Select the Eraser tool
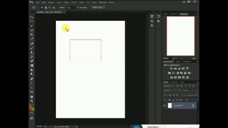 pos(32,61)
